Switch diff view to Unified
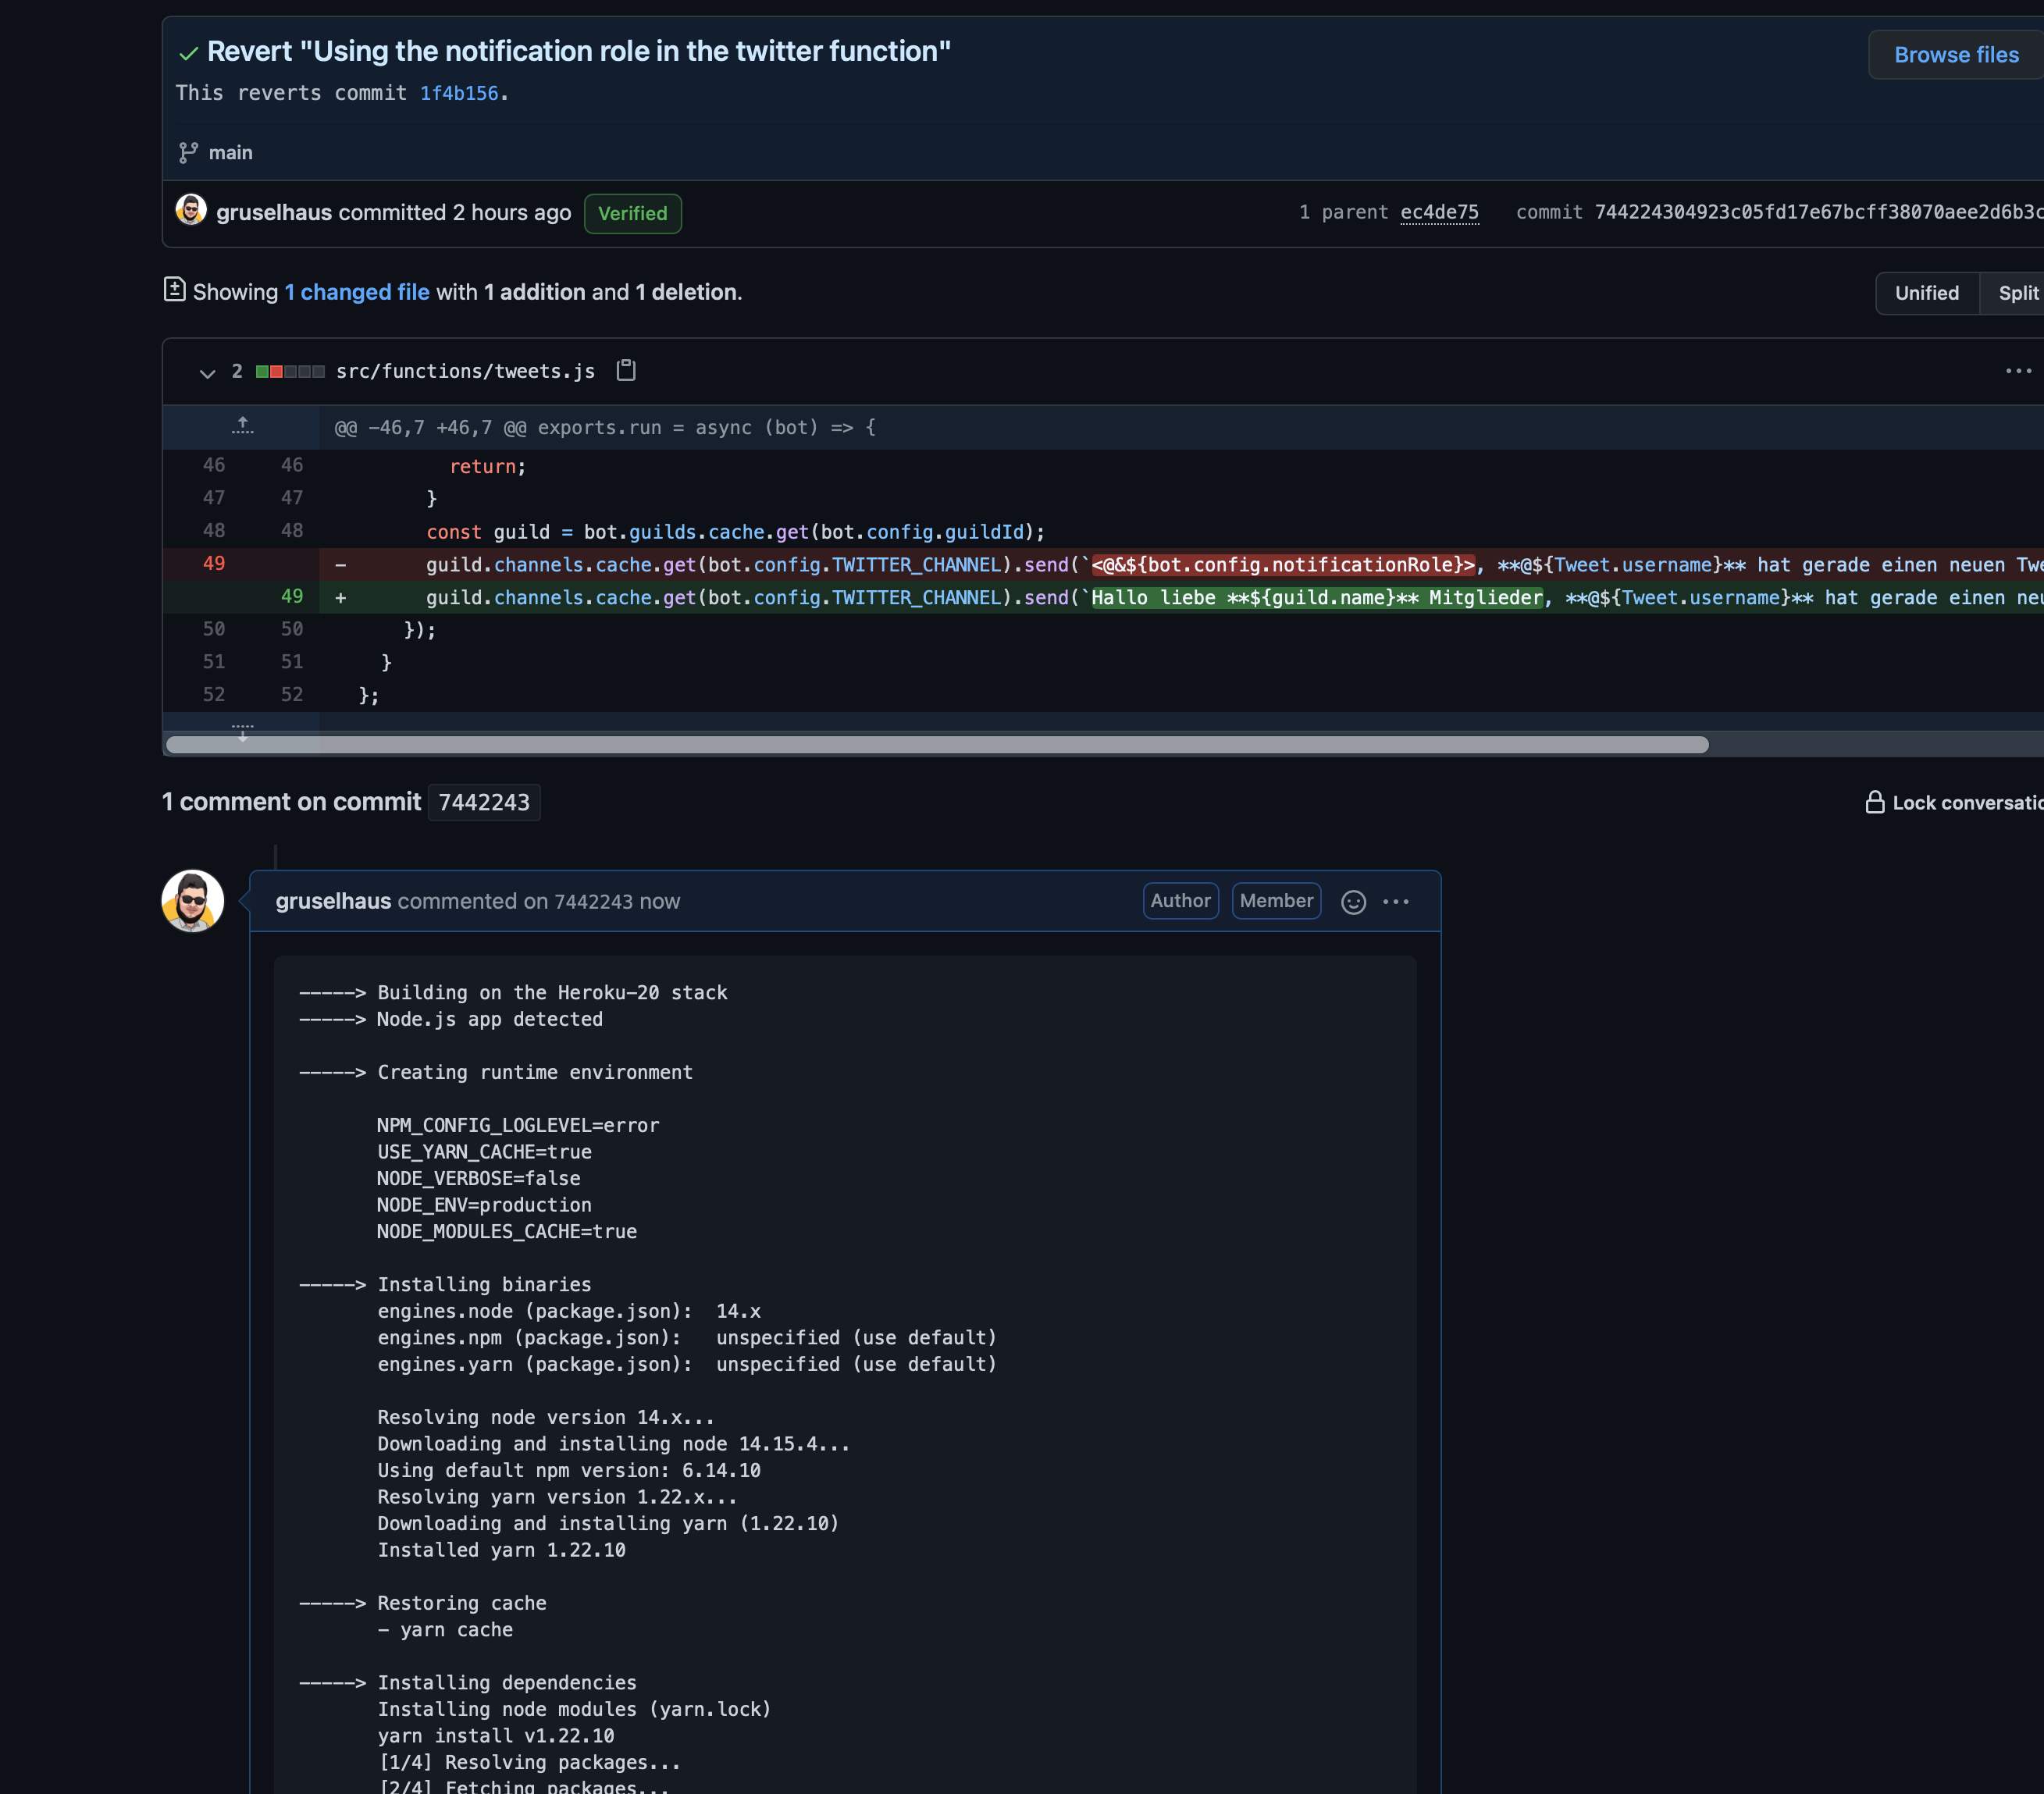The width and height of the screenshot is (2044, 1794). [x=1926, y=293]
